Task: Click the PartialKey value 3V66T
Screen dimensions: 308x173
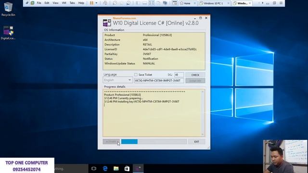Action: 147,54
